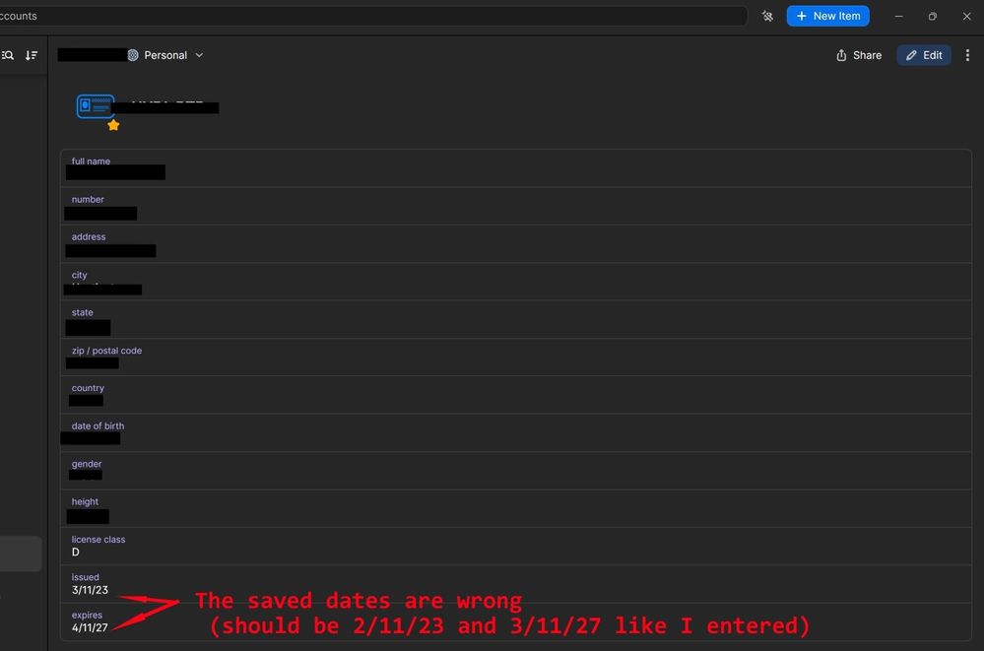Click the driver license item icon

coord(95,106)
